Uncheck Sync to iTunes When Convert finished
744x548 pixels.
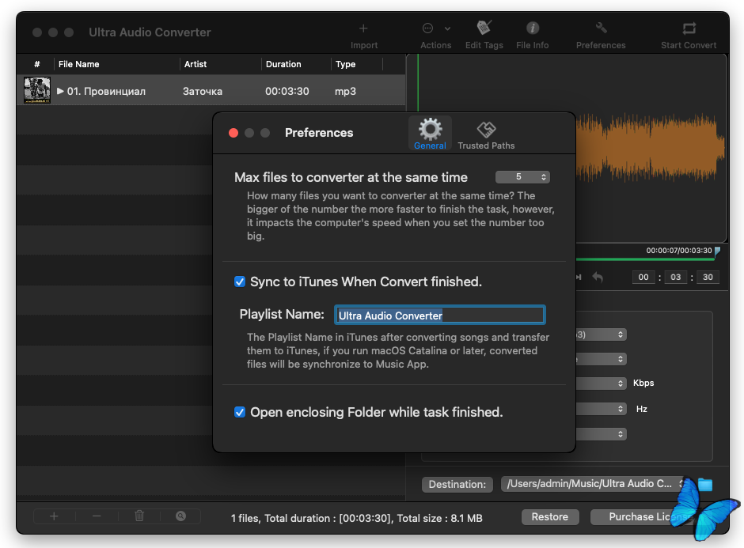tap(240, 282)
